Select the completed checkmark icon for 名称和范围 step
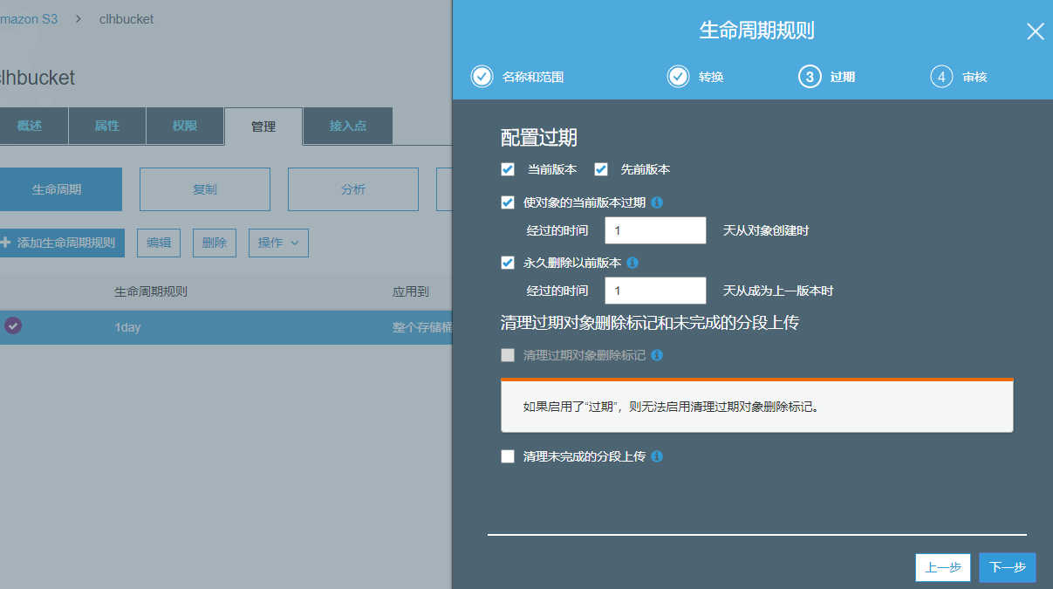This screenshot has width=1053, height=589. 482,76
